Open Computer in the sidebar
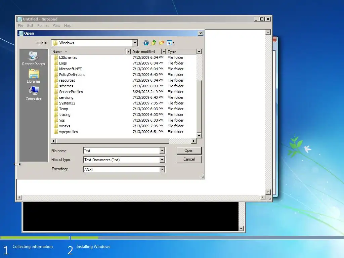The width and height of the screenshot is (344, 258). coord(33,93)
